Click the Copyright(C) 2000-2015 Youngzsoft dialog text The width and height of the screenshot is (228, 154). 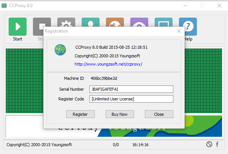tap(107, 56)
